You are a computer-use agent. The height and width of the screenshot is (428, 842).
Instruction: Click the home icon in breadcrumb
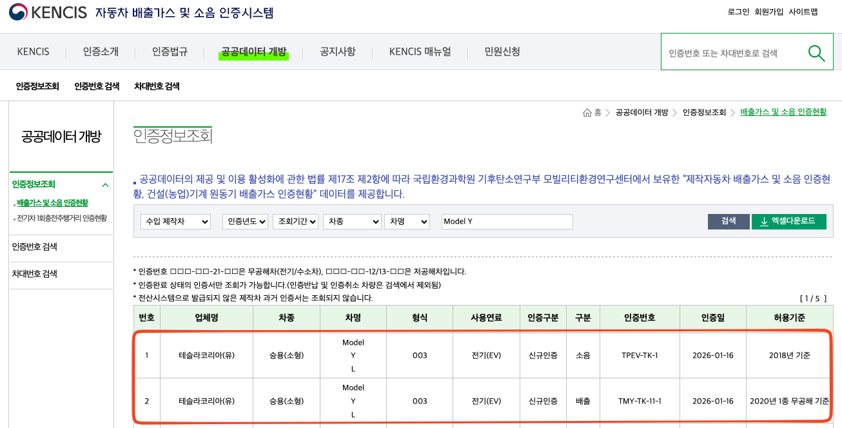[587, 113]
